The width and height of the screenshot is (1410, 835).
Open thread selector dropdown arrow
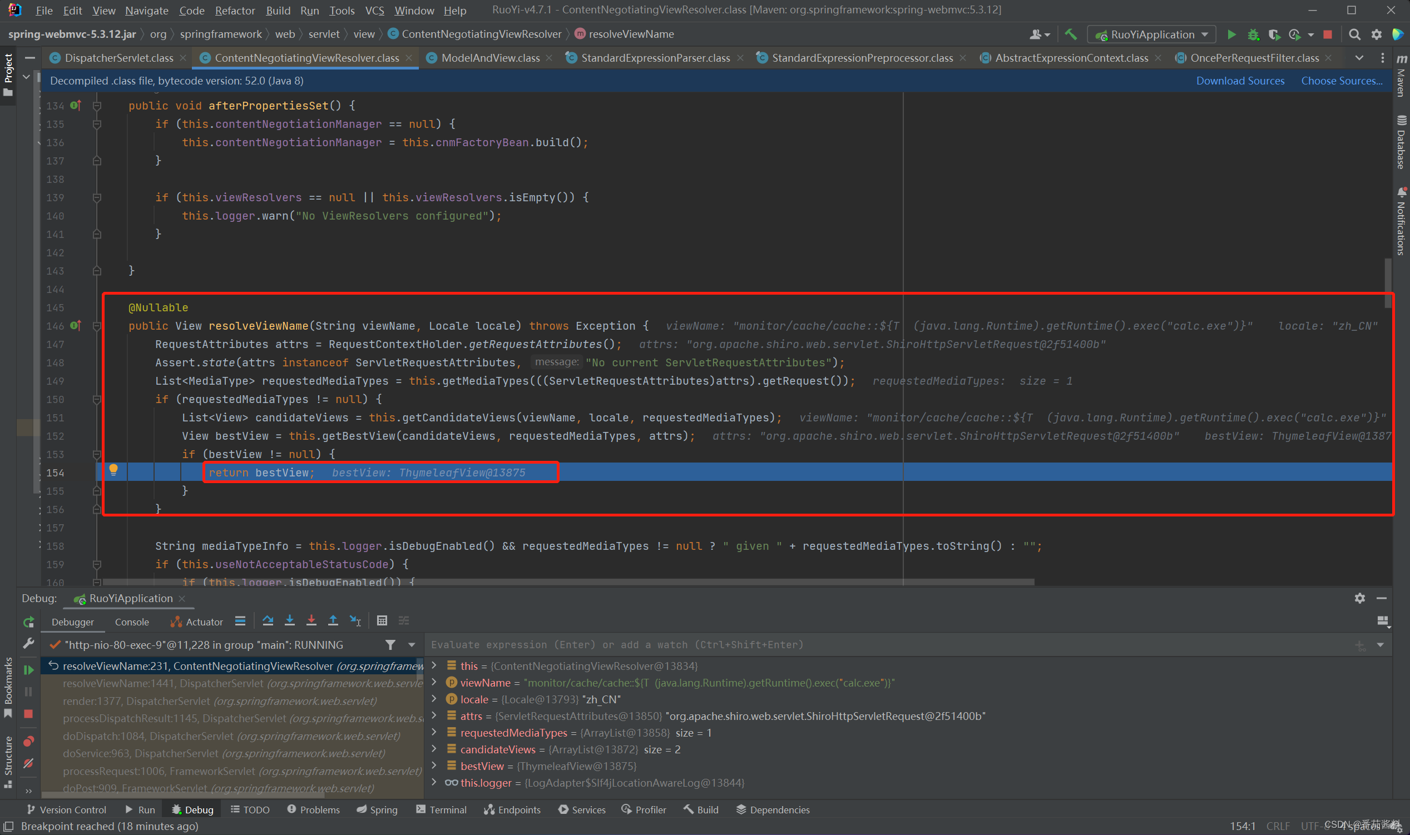tap(412, 645)
